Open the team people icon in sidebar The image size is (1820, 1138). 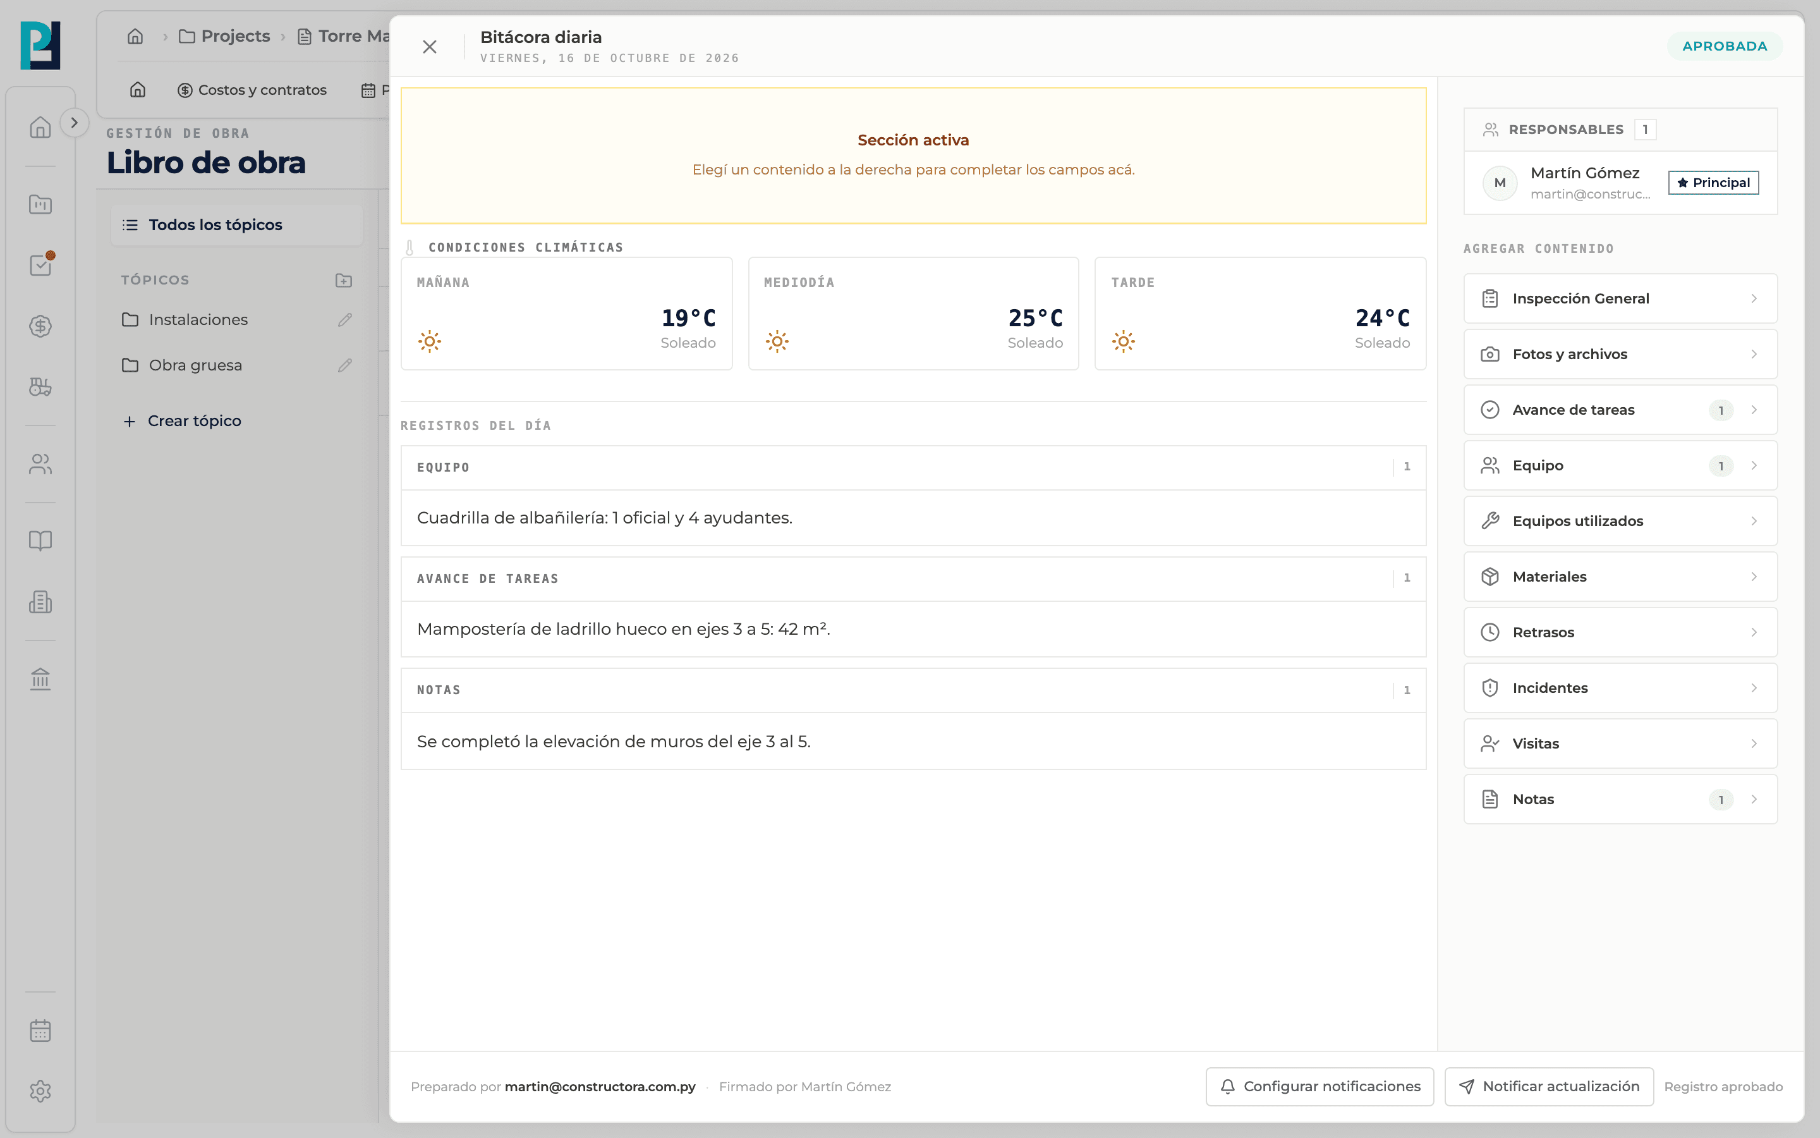[40, 465]
